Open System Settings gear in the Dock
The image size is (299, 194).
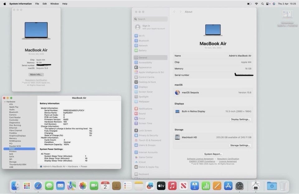point(239,186)
